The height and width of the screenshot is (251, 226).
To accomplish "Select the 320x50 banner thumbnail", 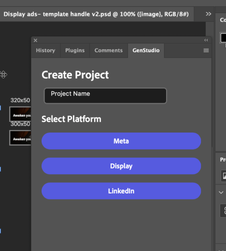I will point(20,114).
